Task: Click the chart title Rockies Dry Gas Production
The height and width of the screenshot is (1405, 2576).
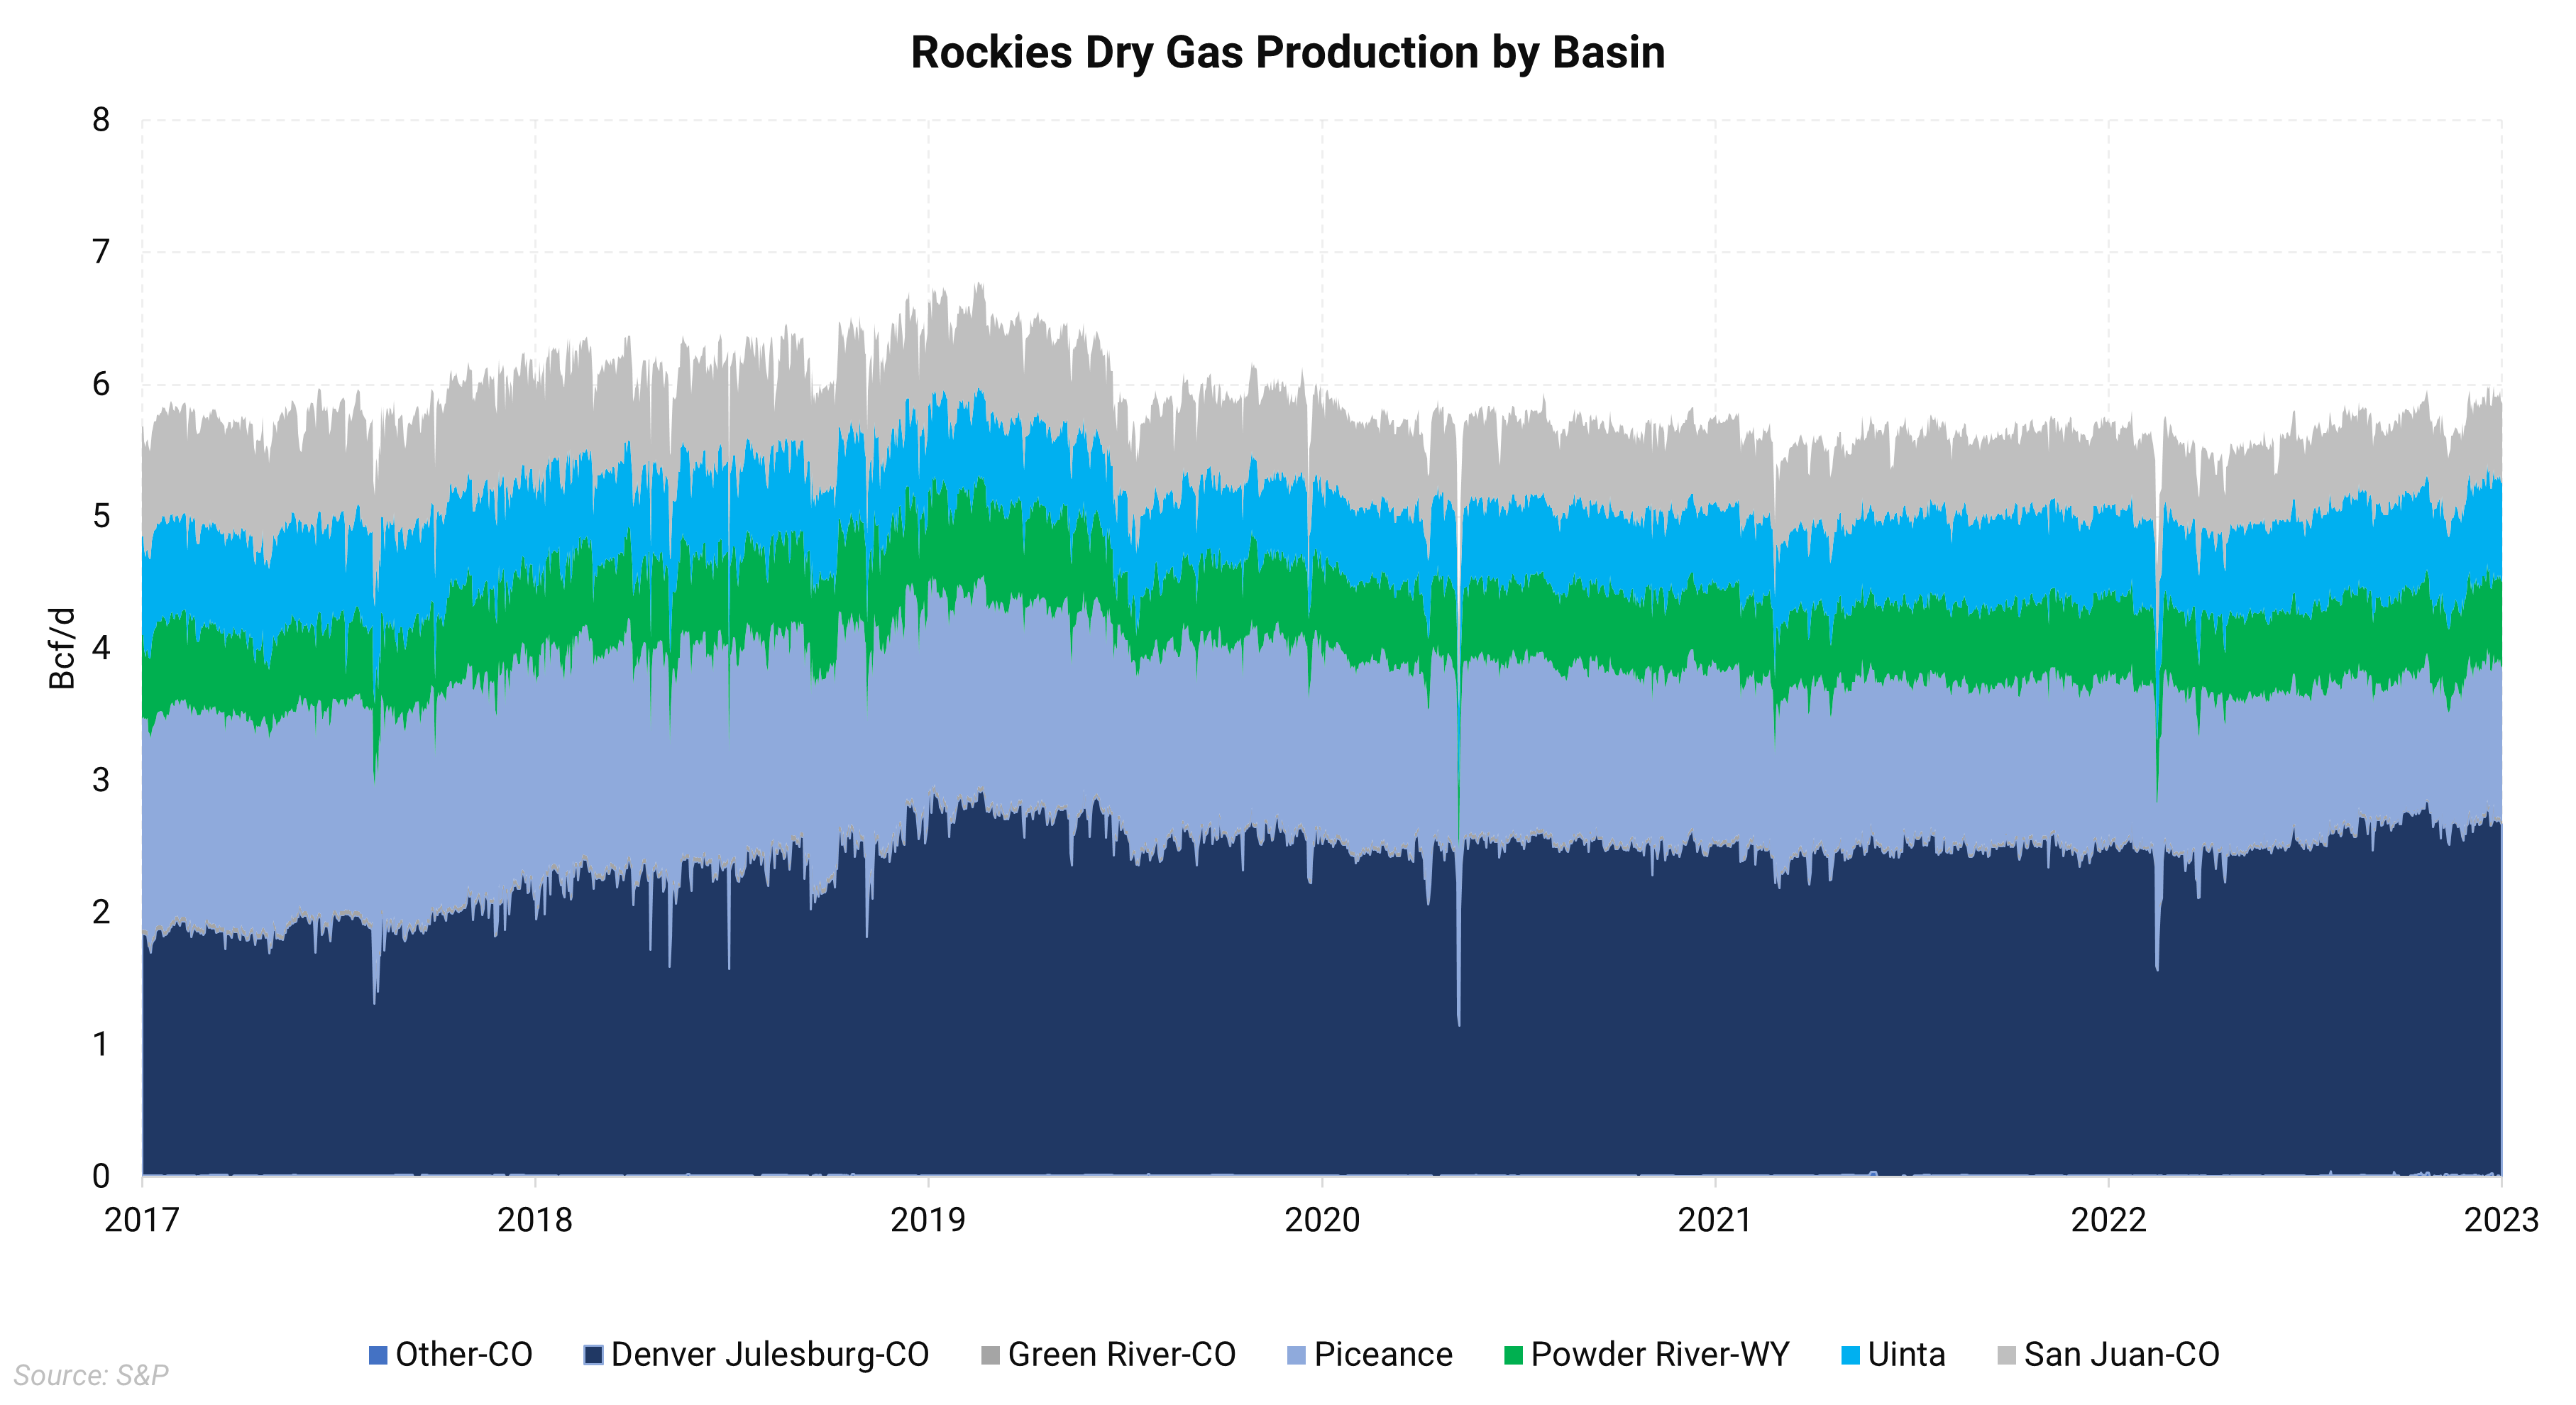Action: tap(1287, 53)
